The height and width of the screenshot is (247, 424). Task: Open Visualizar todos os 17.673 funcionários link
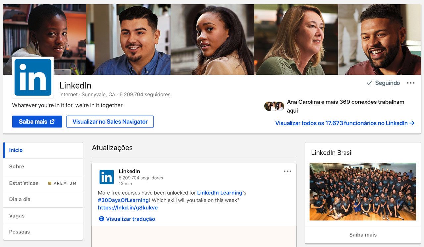[345, 123]
